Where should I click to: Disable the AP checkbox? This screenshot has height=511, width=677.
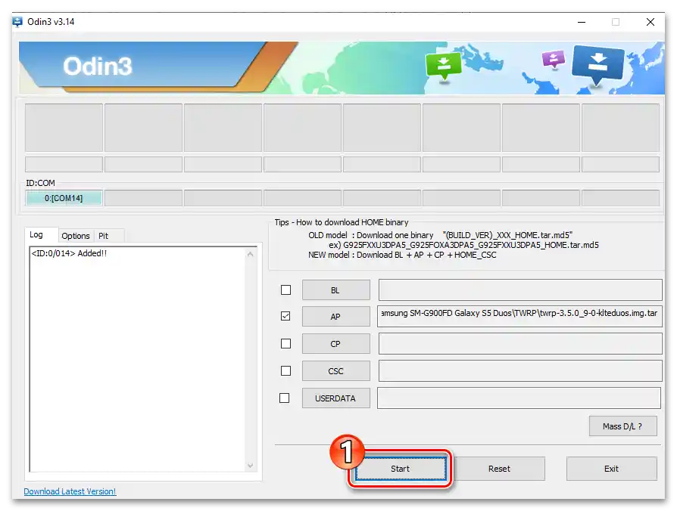(x=285, y=316)
